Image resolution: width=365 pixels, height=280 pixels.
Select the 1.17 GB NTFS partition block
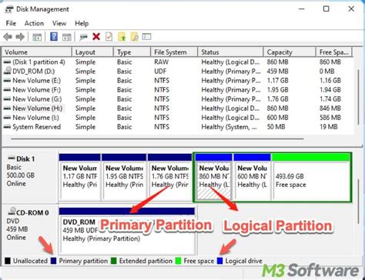pyautogui.click(x=79, y=176)
